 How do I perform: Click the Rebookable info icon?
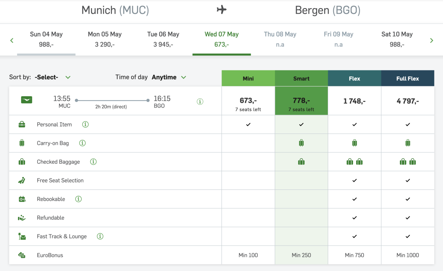tap(78, 199)
